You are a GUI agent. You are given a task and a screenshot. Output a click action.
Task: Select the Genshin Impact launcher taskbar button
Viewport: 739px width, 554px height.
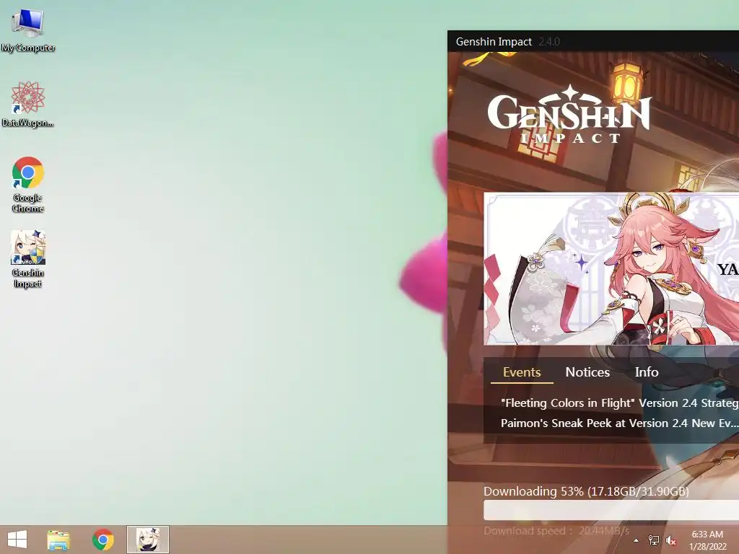coord(148,540)
